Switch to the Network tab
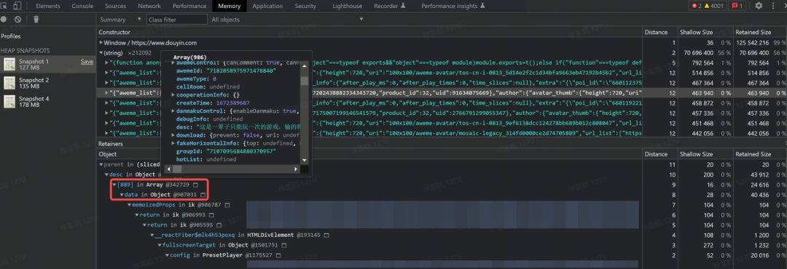Image resolution: width=787 pixels, height=269 pixels. [x=149, y=6]
